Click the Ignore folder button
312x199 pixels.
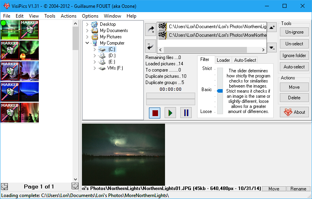click(294, 56)
